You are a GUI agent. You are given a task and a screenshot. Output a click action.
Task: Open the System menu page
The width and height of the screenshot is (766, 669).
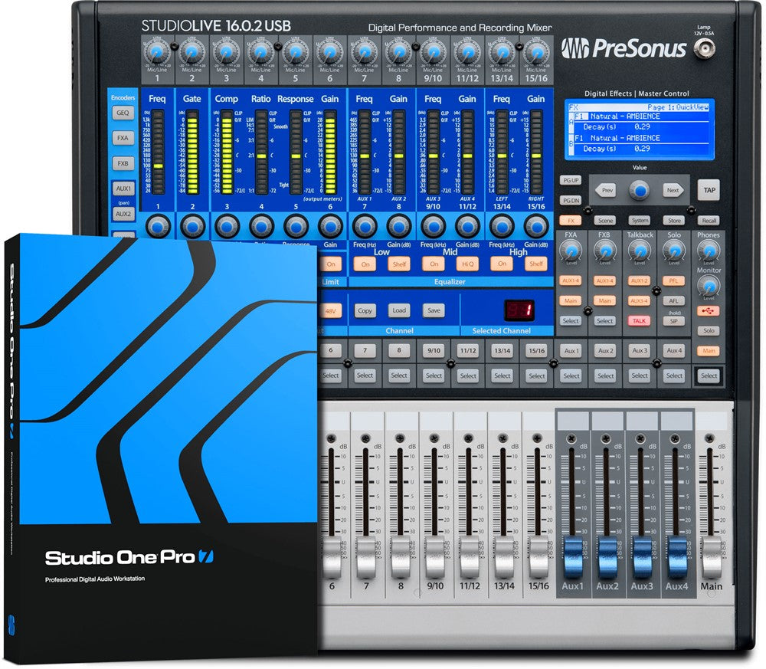pos(640,221)
